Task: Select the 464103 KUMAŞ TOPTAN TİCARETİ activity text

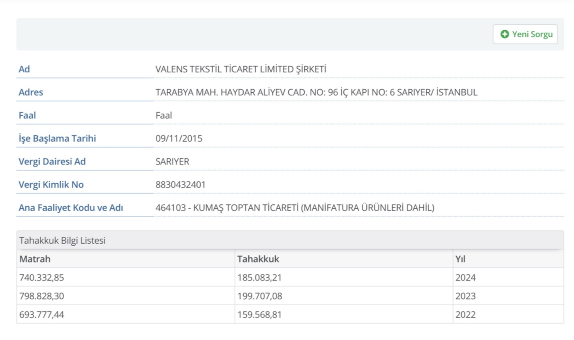Action: coord(295,208)
